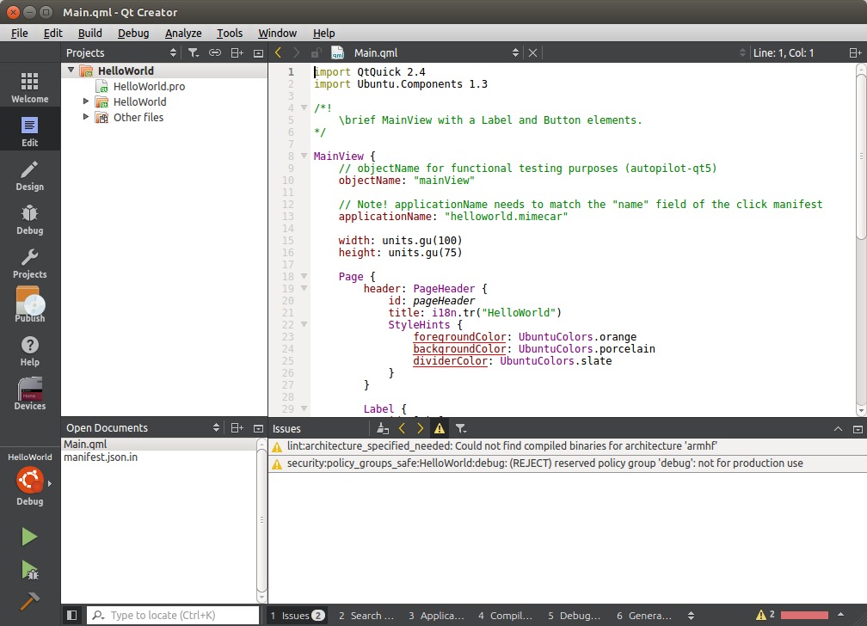The width and height of the screenshot is (867, 626).
Task: Close the Projects side panel
Action: point(258,53)
